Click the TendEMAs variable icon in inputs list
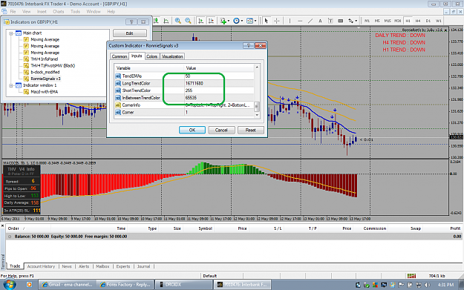464x290 pixels. (118, 76)
